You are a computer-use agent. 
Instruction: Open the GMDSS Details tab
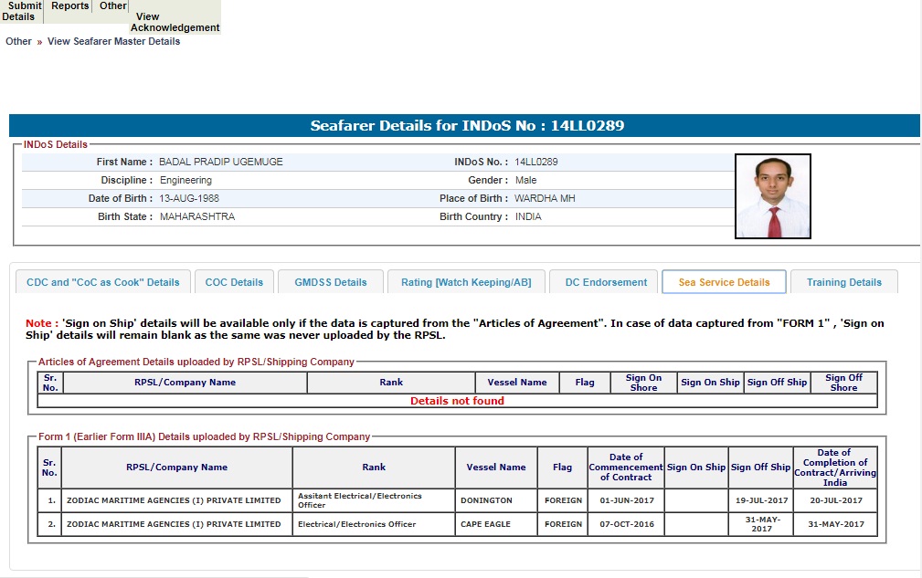point(330,282)
